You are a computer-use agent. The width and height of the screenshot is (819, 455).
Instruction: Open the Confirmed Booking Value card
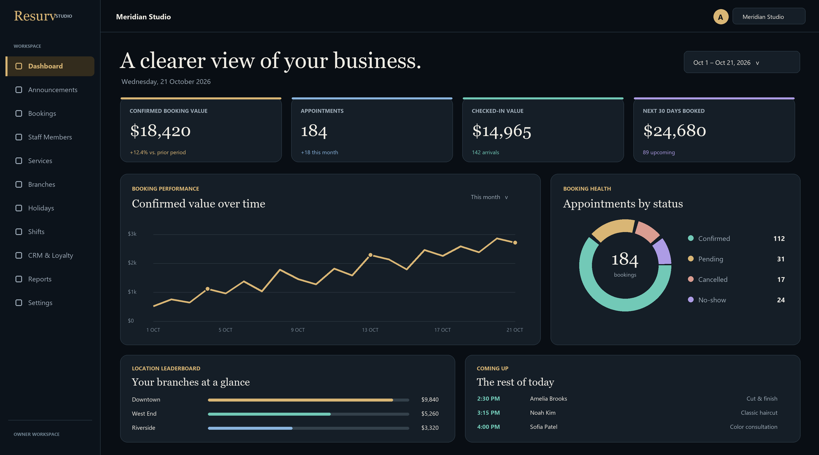201,130
